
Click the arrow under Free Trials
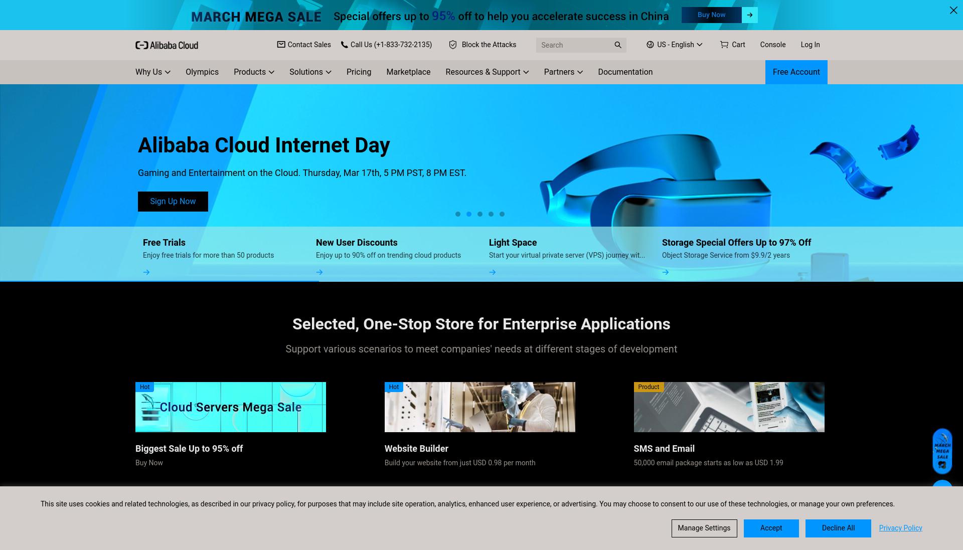click(x=146, y=272)
